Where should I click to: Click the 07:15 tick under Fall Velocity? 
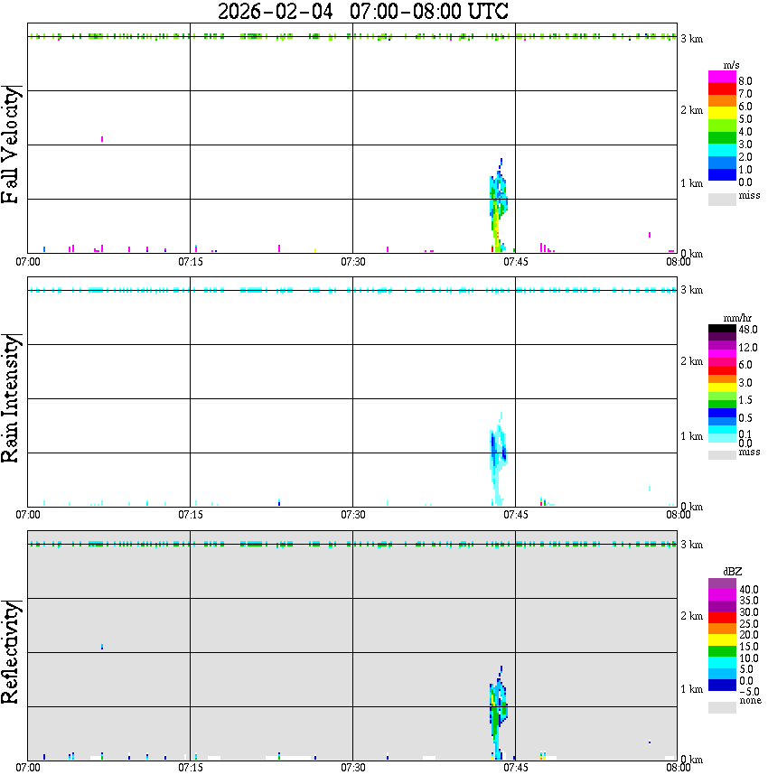(190, 262)
